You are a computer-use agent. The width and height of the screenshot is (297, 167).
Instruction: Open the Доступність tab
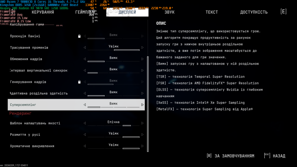tap(254, 12)
